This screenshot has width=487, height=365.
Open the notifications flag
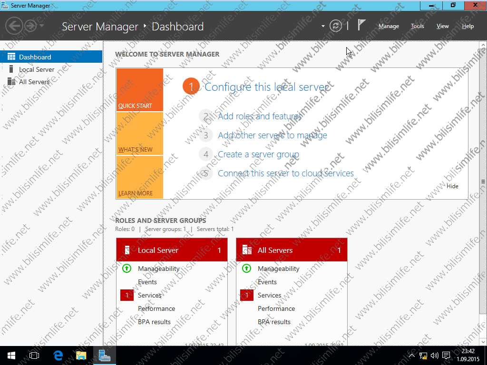pyautogui.click(x=361, y=25)
